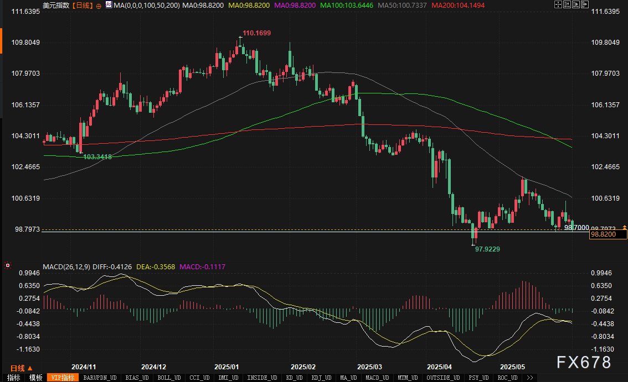Click the small MACD panel settings icon

click(8, 266)
